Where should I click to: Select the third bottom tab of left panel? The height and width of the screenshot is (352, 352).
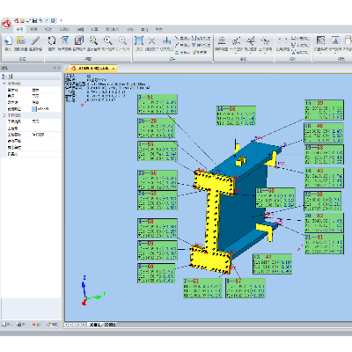click(x=37, y=325)
